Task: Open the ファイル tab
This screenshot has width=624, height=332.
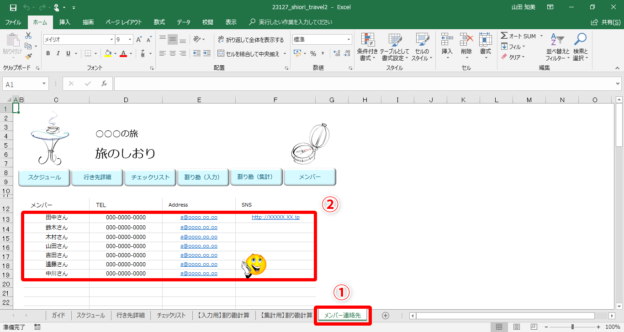Action: click(x=13, y=22)
